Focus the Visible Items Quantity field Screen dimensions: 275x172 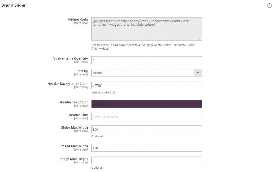pyautogui.click(x=146, y=60)
